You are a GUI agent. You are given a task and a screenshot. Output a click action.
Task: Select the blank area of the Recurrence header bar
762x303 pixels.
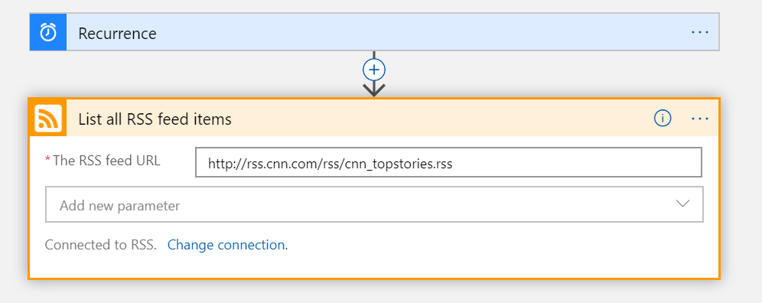tap(418, 33)
